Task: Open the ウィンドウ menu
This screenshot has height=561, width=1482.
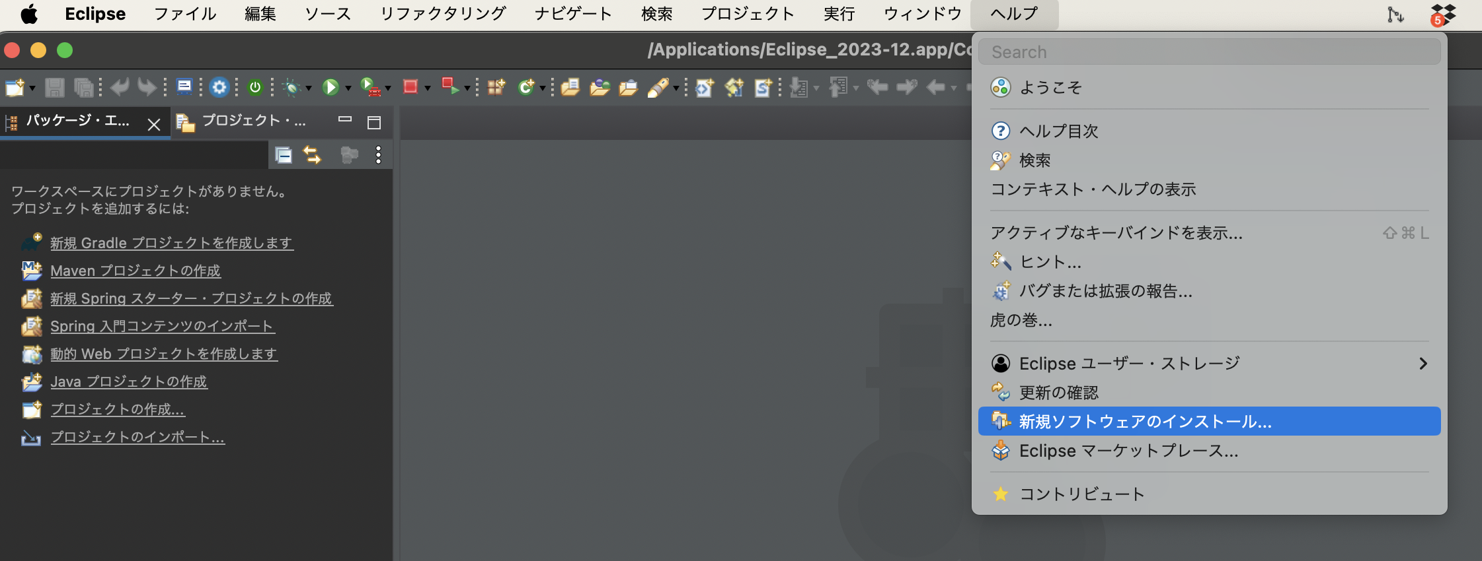Action: (x=922, y=14)
